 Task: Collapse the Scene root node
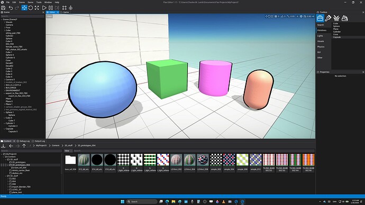[x=2, y=20]
